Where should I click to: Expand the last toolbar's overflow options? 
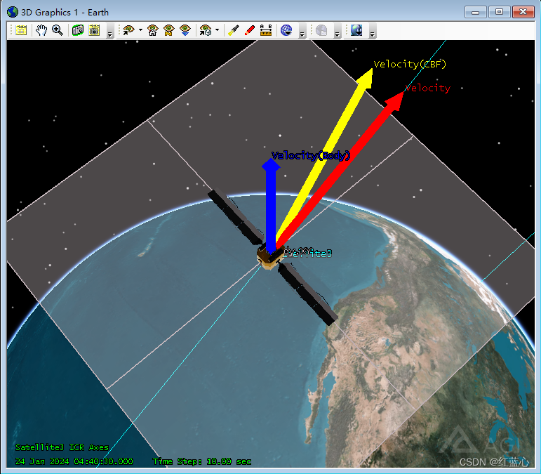click(372, 31)
